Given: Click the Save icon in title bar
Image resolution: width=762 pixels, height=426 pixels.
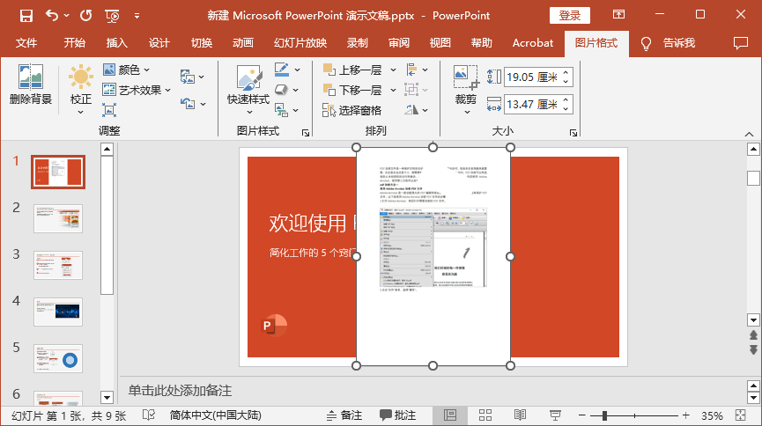Looking at the screenshot, I should [26, 16].
